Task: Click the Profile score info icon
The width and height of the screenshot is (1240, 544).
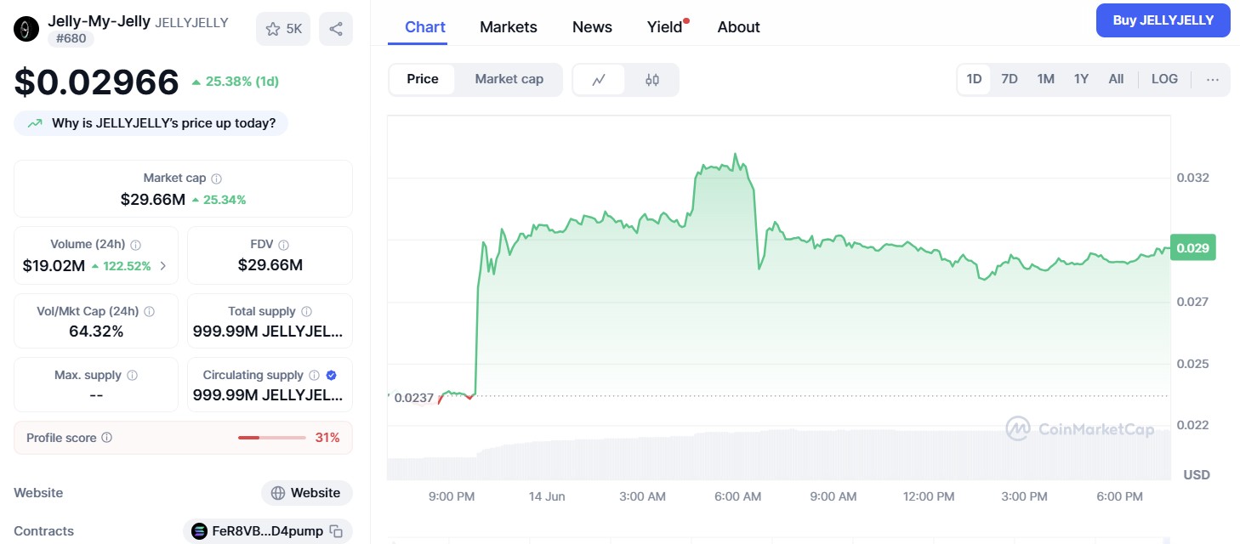Action: point(107,438)
